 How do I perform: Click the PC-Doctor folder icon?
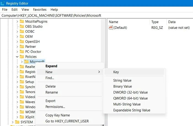click(22, 52)
